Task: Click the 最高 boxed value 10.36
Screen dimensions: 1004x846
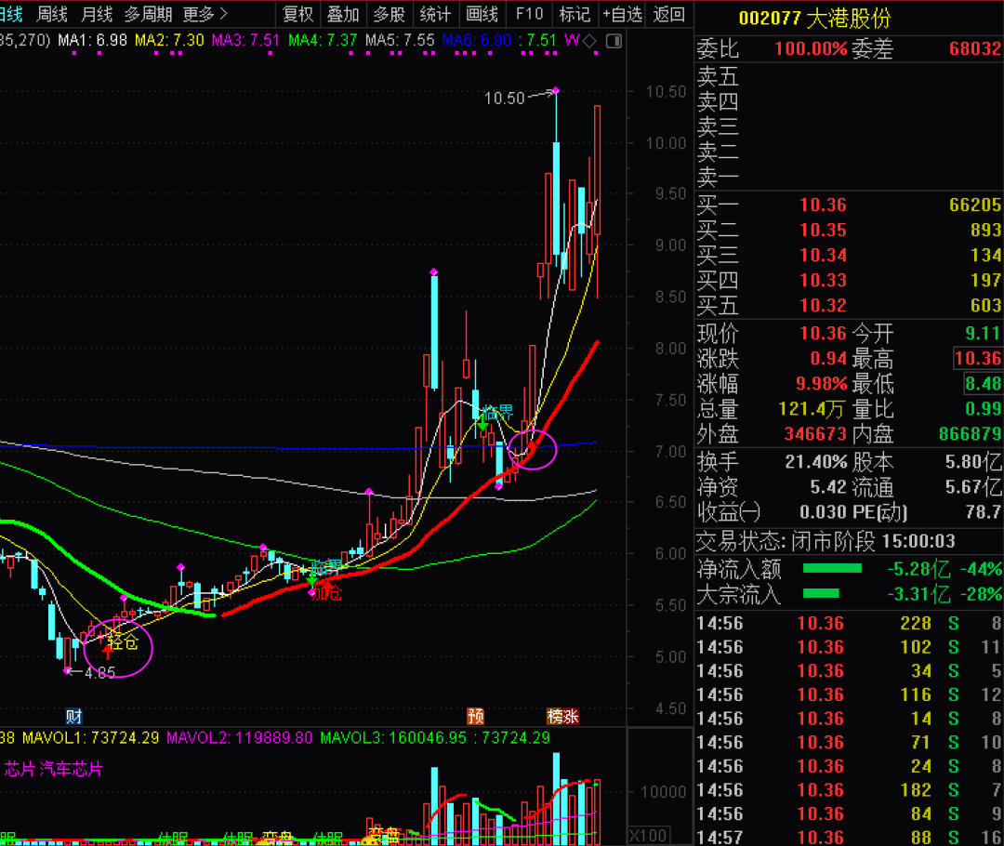Action: point(977,358)
